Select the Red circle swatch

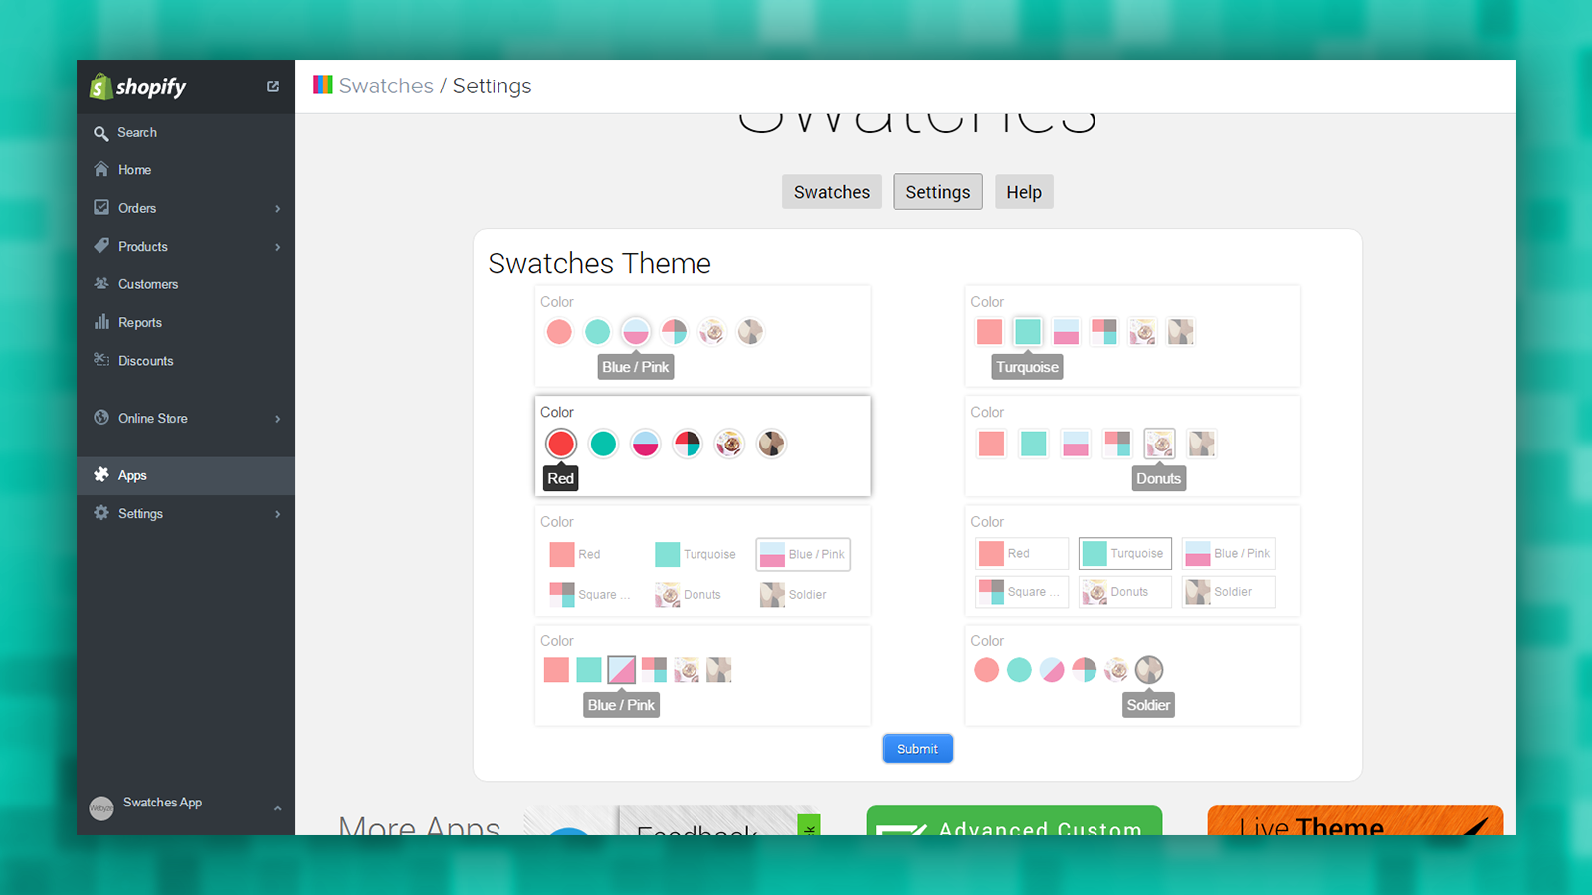coord(560,444)
